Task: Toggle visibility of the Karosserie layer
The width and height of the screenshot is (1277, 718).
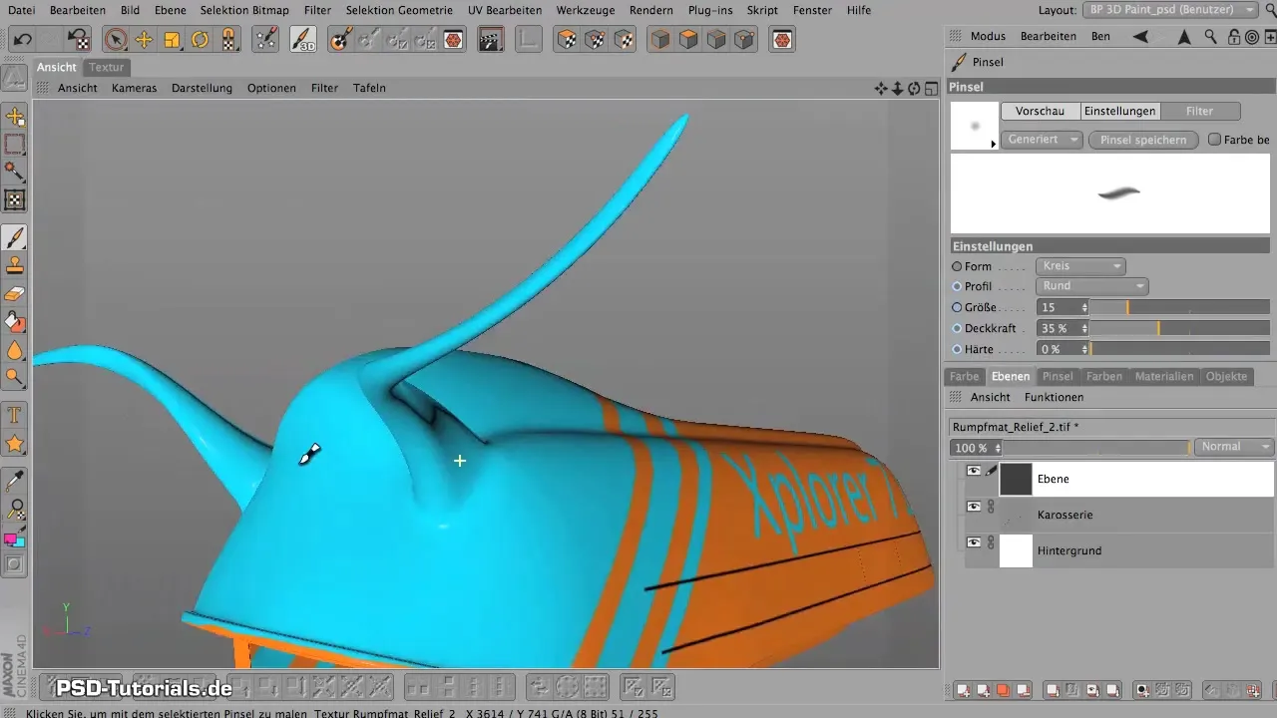Action: coord(974,508)
